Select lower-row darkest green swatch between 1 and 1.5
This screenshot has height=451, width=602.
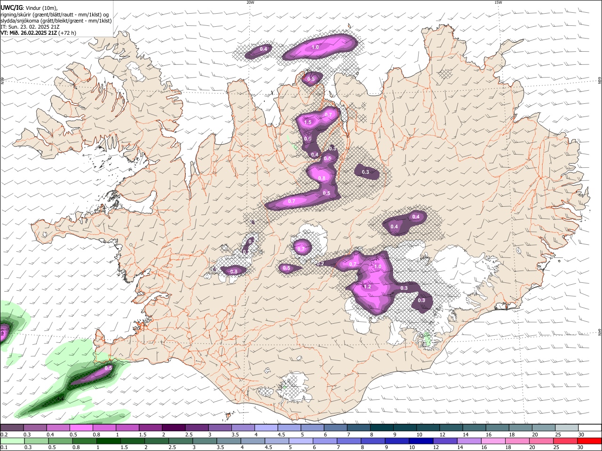pos(109,441)
